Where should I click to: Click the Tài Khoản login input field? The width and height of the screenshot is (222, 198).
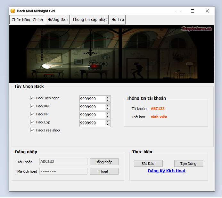[x=63, y=162]
